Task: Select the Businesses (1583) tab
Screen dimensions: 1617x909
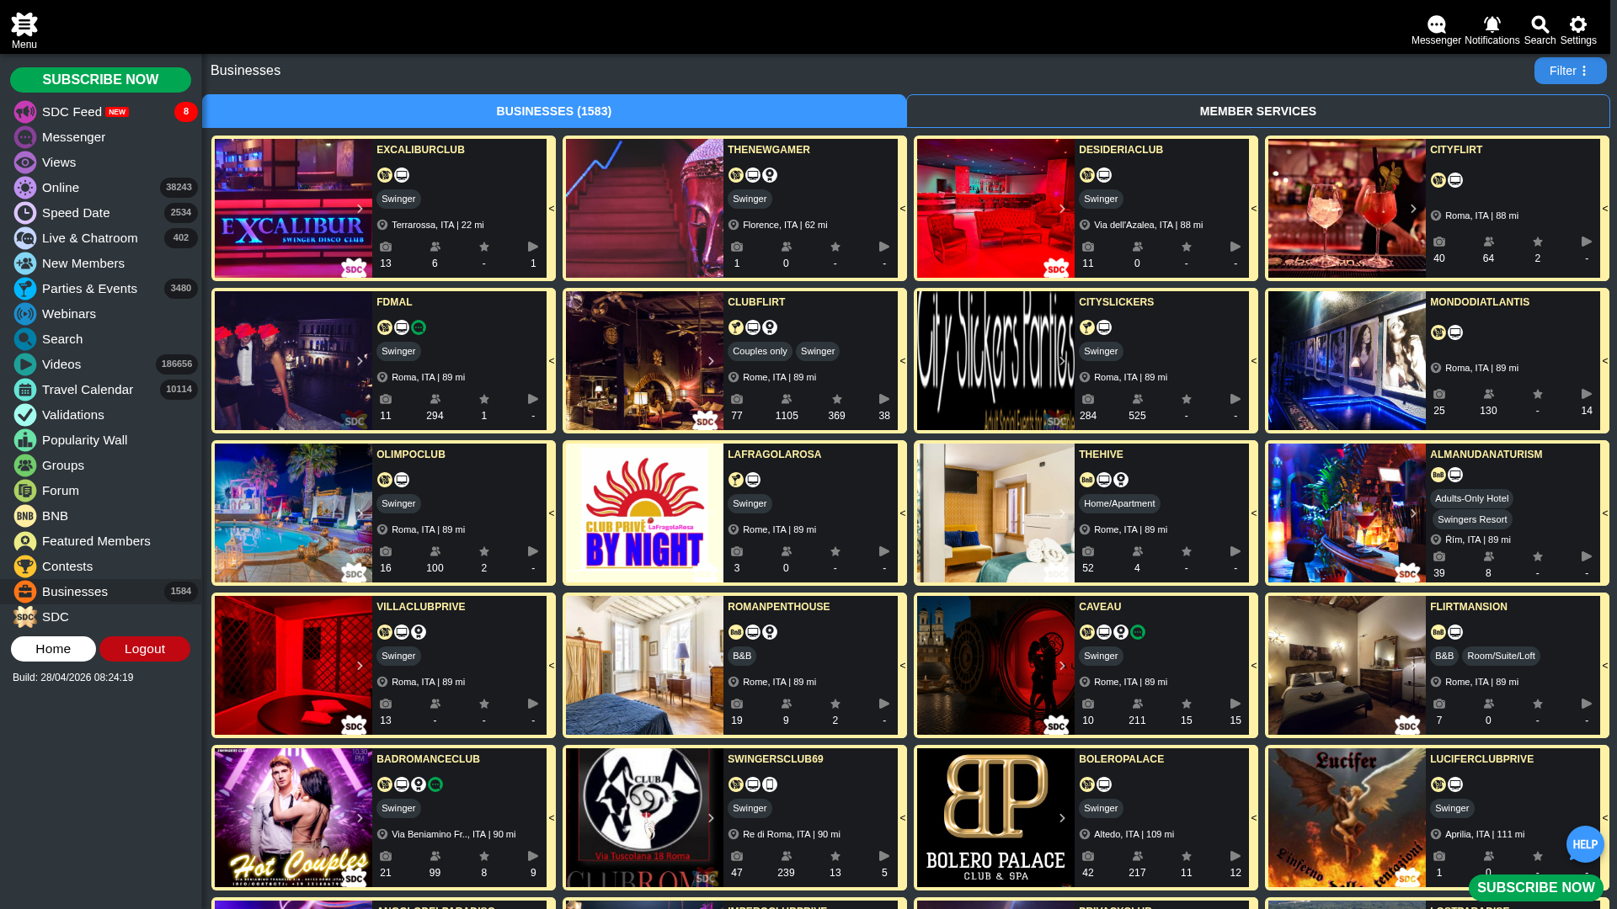Action: (x=554, y=111)
